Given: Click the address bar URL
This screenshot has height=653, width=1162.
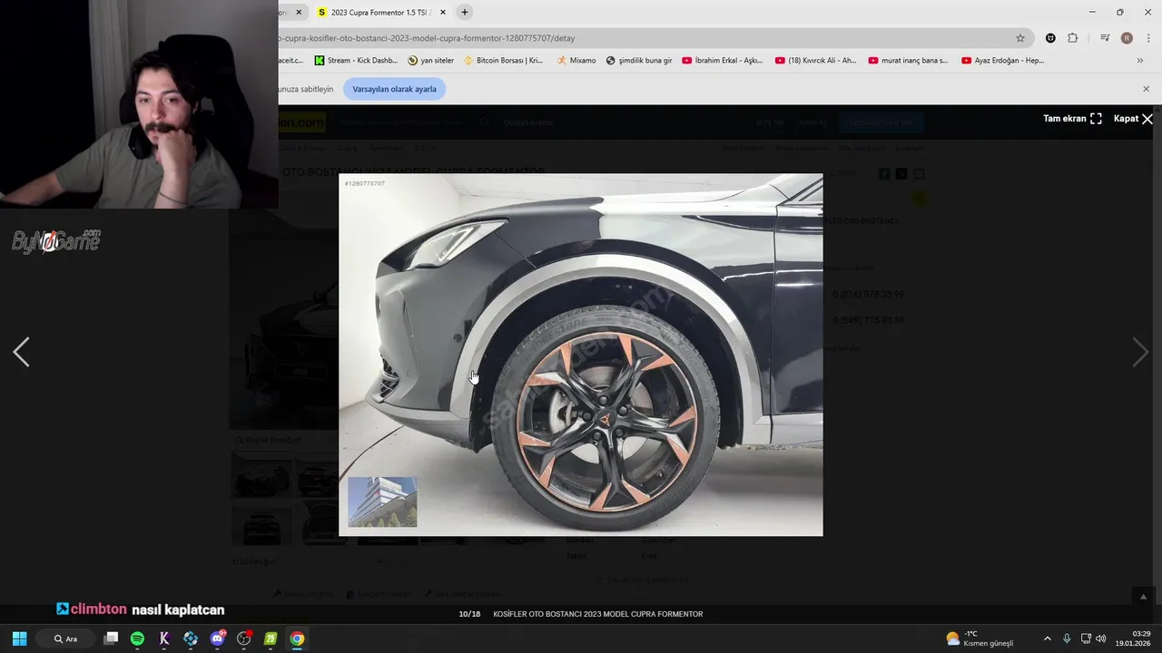Looking at the screenshot, I should click(x=427, y=38).
